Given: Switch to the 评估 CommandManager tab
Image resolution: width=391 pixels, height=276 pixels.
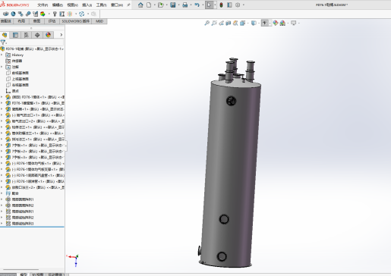Looking at the screenshot, I should pyautogui.click(x=52, y=21).
